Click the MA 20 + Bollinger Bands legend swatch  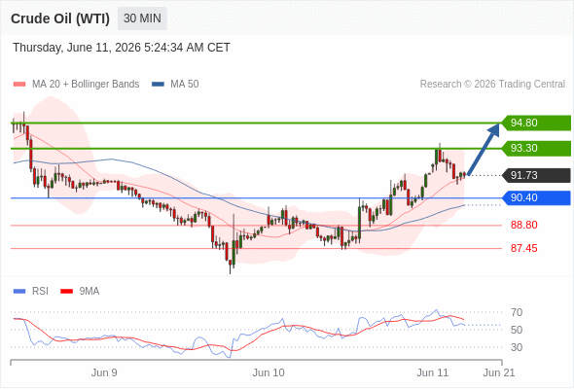(19, 85)
